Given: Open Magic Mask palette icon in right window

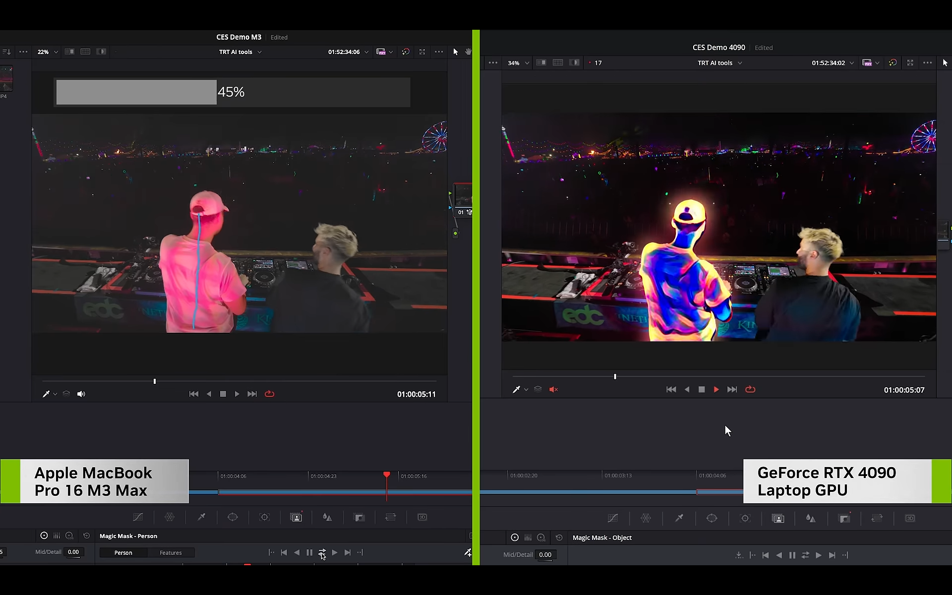Looking at the screenshot, I should pyautogui.click(x=778, y=518).
